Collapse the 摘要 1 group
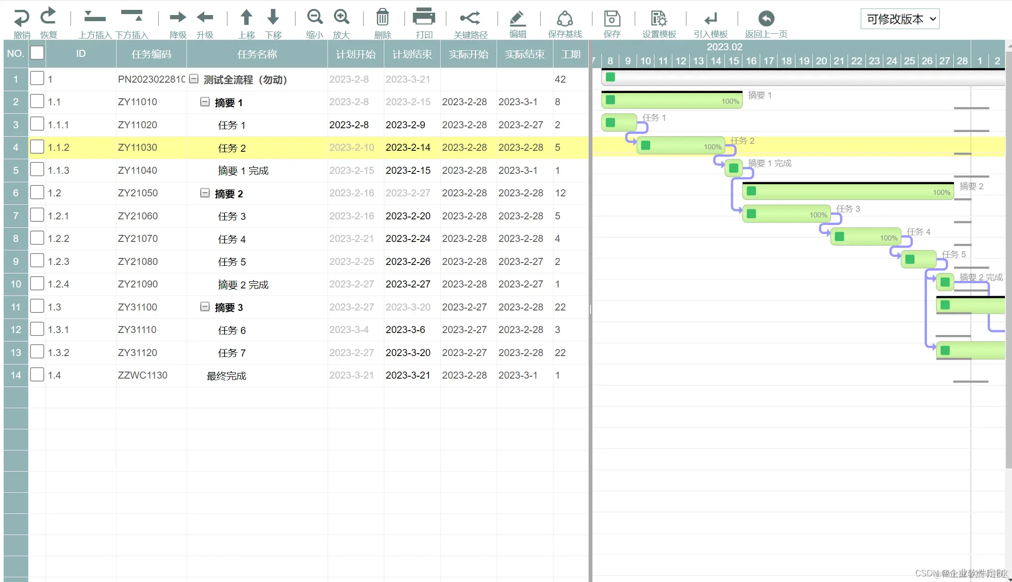Image resolution: width=1012 pixels, height=582 pixels. (205, 101)
